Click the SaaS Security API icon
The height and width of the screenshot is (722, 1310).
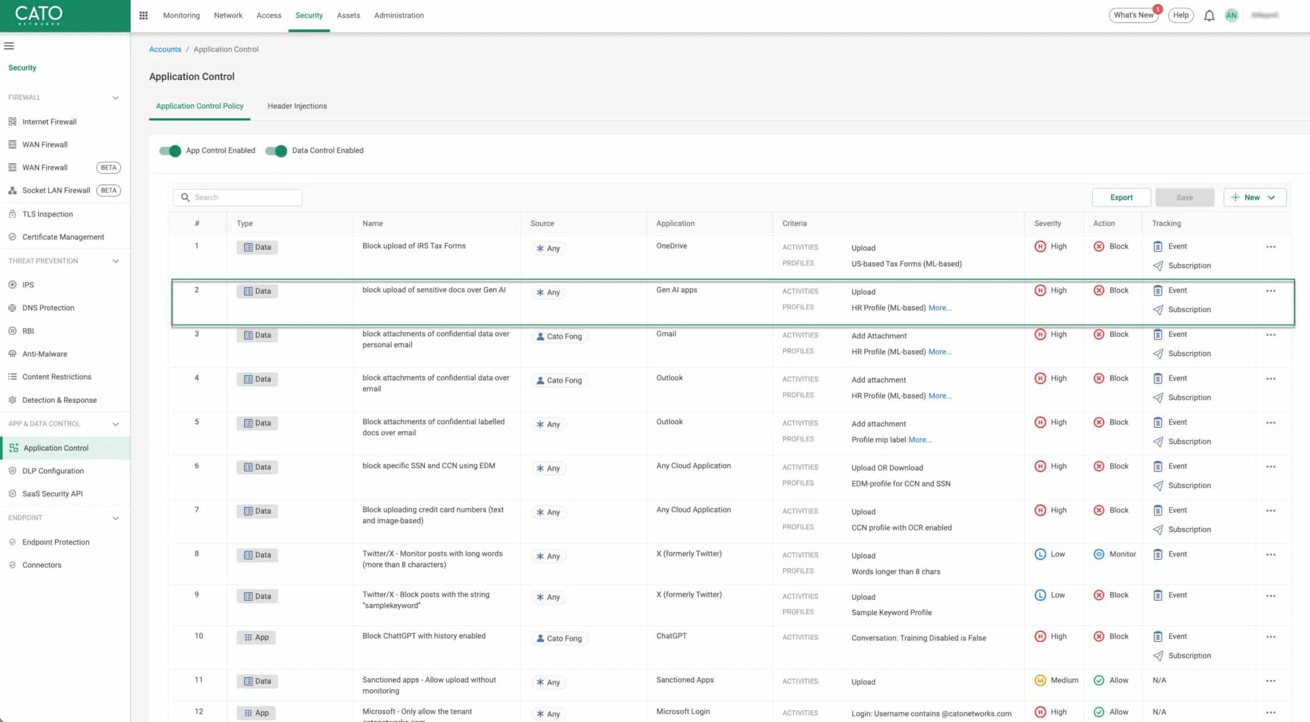point(13,494)
